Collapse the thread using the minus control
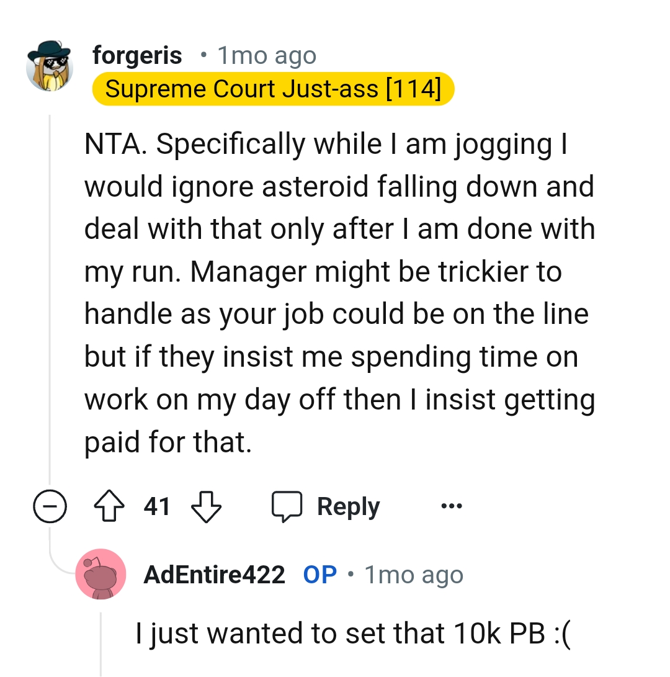Image resolution: width=670 pixels, height=677 pixels. pos(50,506)
